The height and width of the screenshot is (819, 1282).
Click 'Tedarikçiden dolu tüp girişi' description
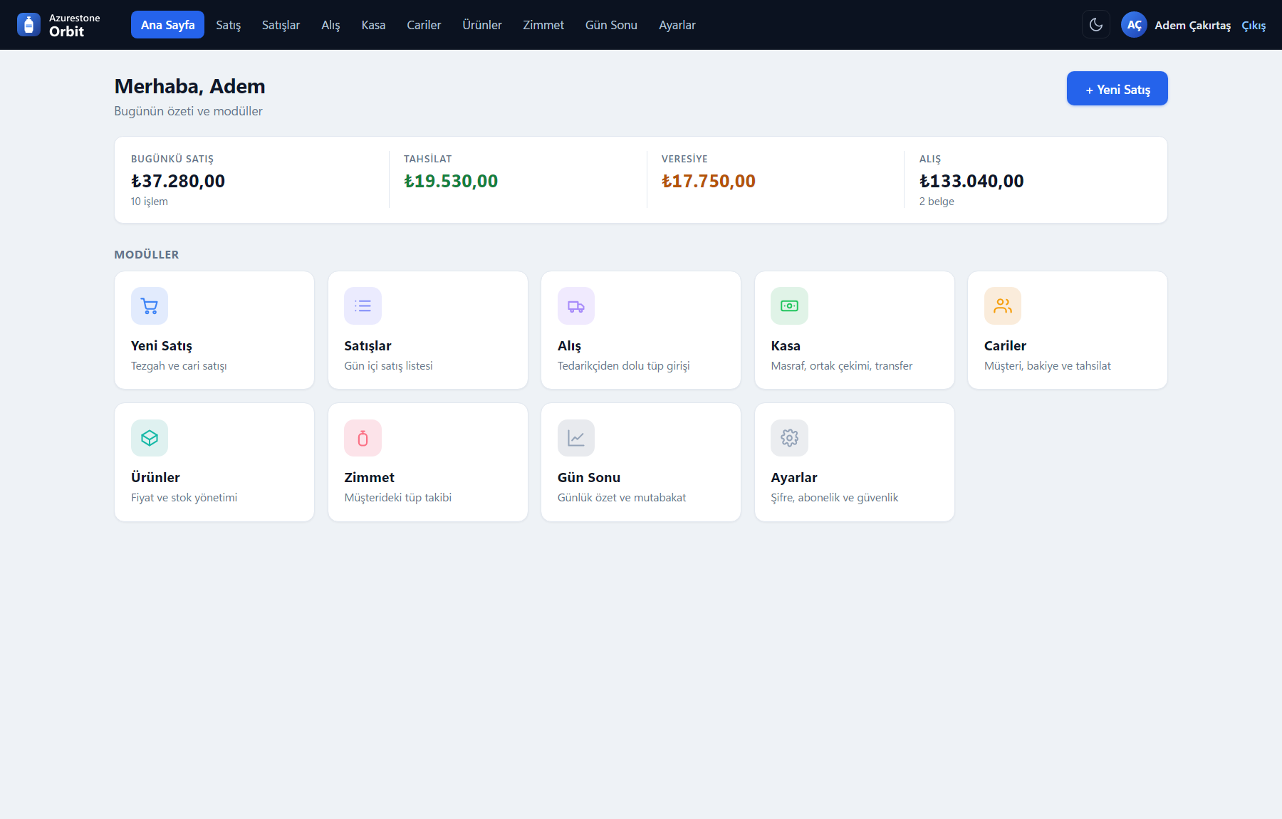click(623, 366)
